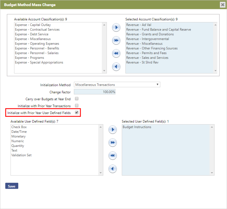The width and height of the screenshot is (227, 209).
Task: Check Initialize with Prior Year Transactions
Action: 77,105
